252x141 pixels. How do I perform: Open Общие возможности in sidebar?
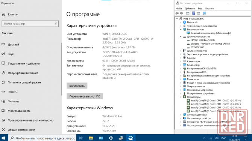tap(21, 130)
